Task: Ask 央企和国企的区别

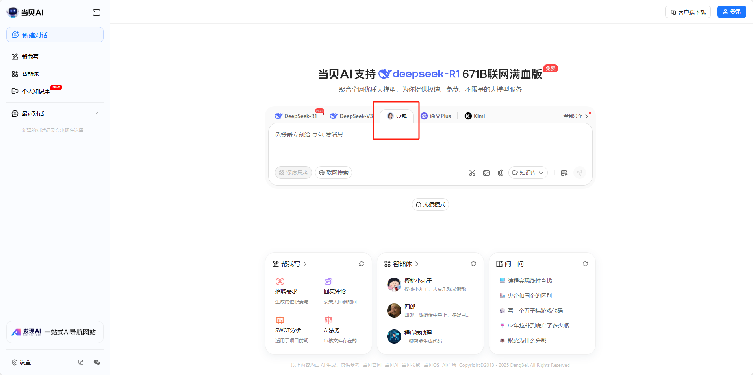Action: (x=525, y=296)
